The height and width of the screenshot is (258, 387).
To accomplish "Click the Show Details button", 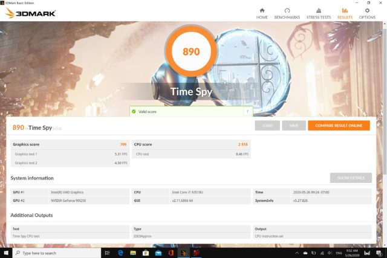I will click(x=351, y=178).
